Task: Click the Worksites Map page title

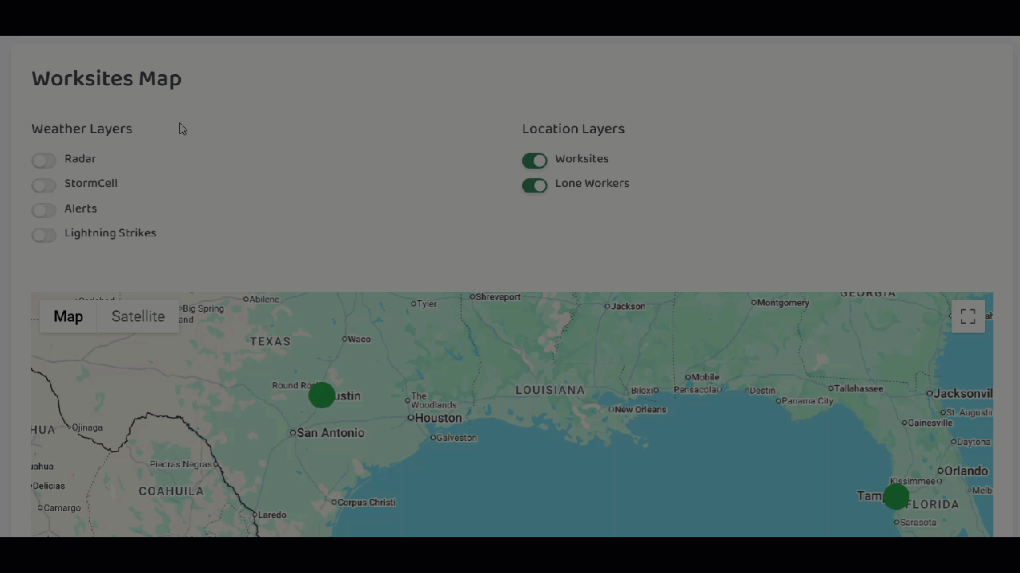Action: tap(106, 78)
